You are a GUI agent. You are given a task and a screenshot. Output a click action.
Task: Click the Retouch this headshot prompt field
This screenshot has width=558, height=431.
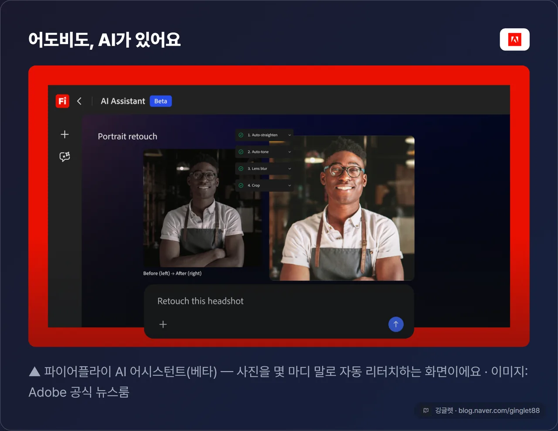tap(279, 311)
